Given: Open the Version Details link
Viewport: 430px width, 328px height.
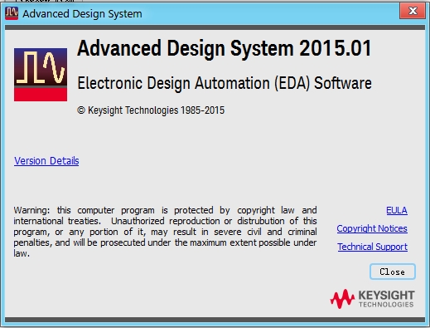Looking at the screenshot, I should [46, 161].
